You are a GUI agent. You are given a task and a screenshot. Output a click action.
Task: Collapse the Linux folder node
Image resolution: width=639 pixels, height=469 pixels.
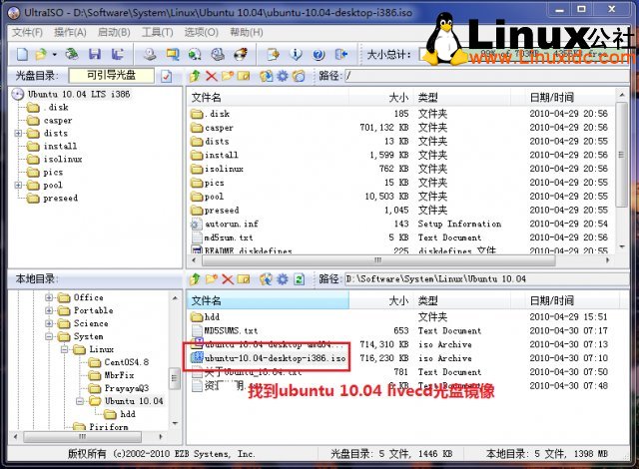coord(64,349)
